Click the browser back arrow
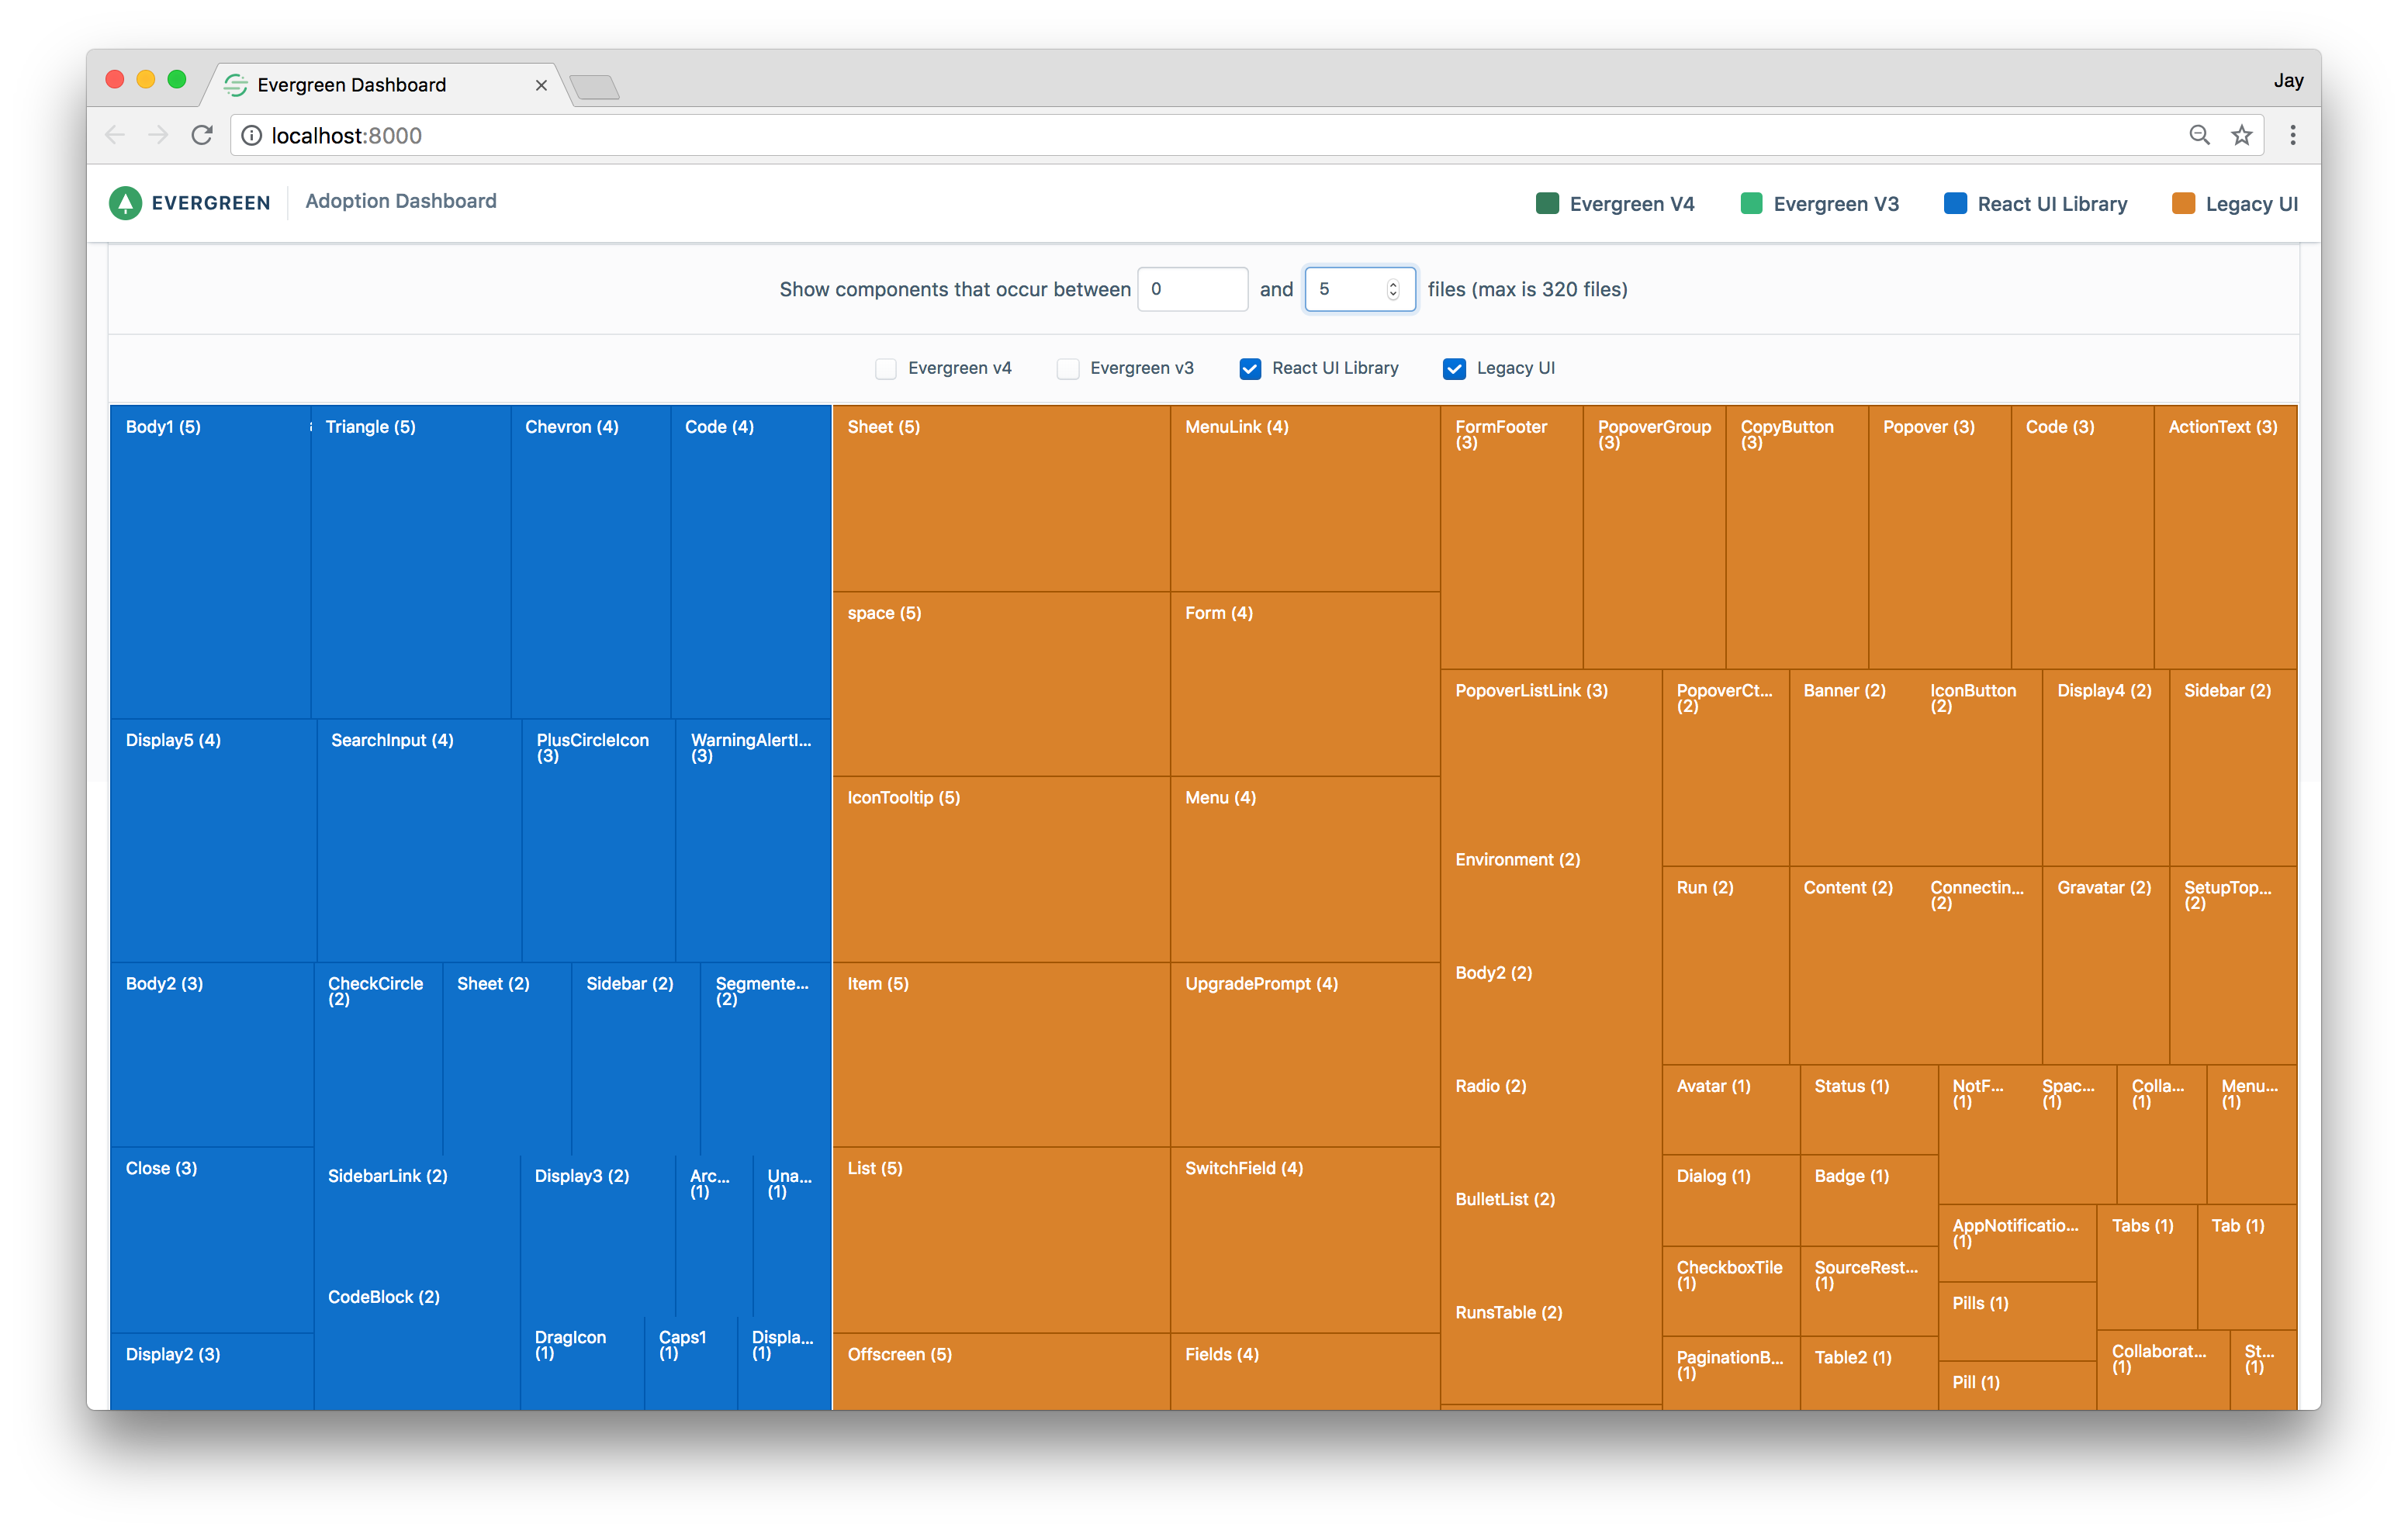The height and width of the screenshot is (1534, 2408). point(115,135)
